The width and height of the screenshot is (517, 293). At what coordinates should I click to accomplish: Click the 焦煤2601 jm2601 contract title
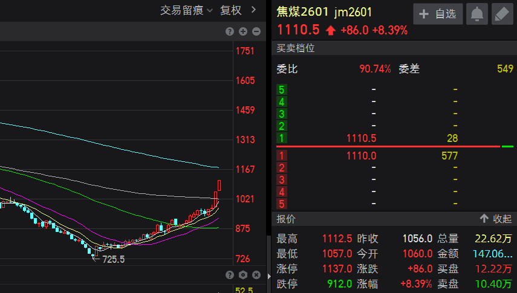(x=324, y=12)
